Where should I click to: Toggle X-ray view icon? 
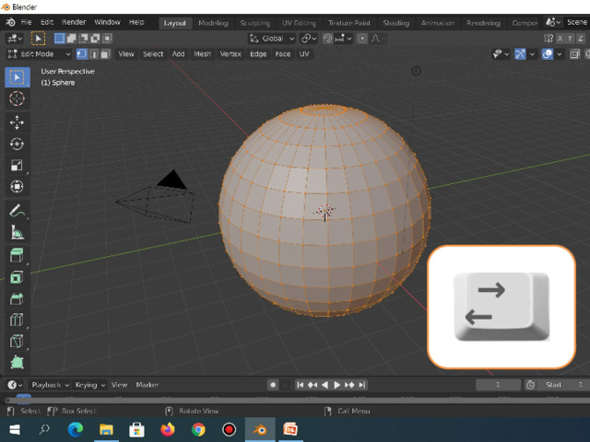point(574,54)
